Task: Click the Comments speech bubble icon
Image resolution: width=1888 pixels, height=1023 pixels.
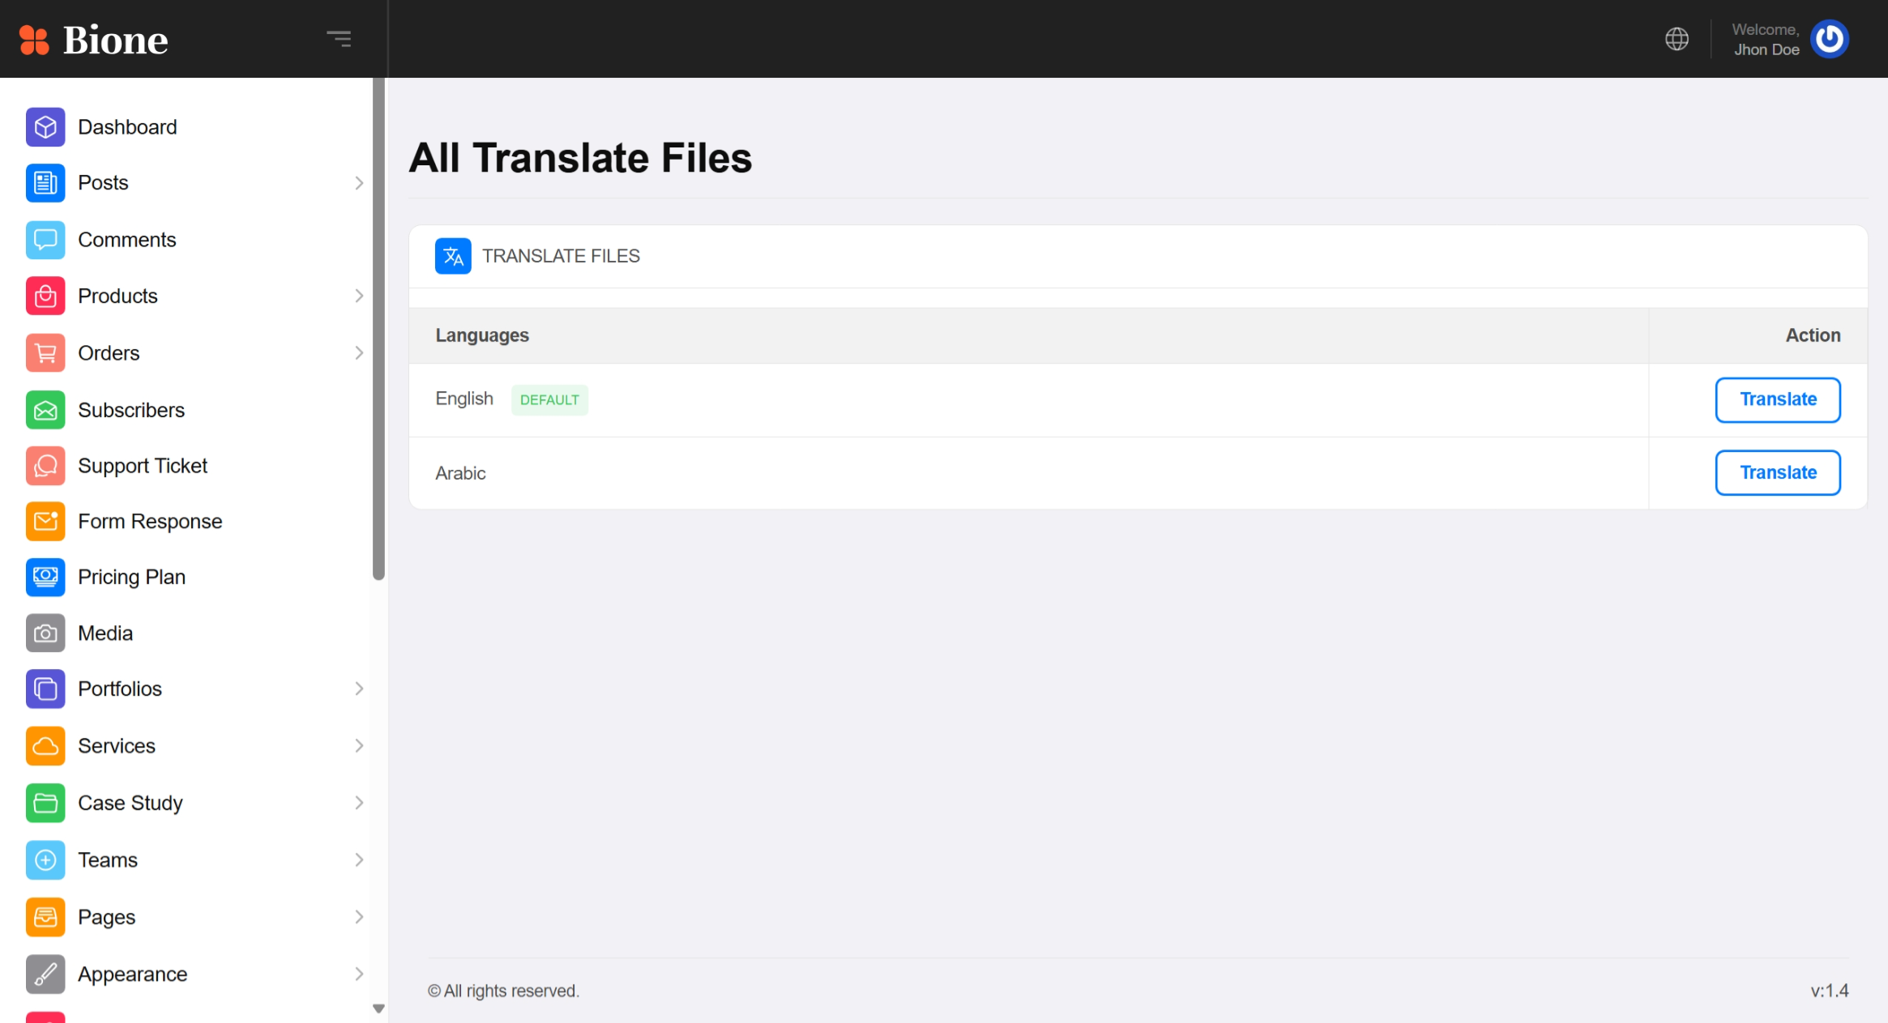Action: [x=45, y=240]
